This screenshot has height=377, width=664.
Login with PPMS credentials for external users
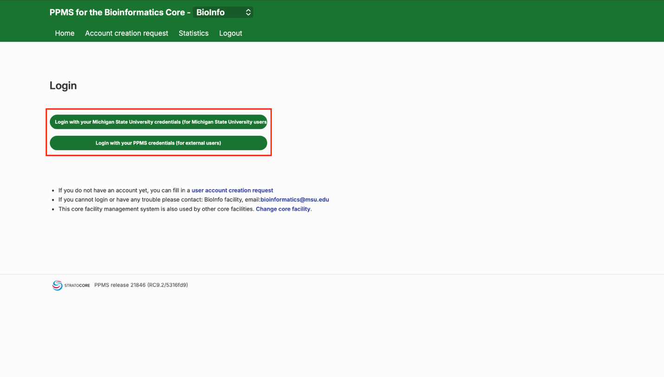(x=159, y=143)
